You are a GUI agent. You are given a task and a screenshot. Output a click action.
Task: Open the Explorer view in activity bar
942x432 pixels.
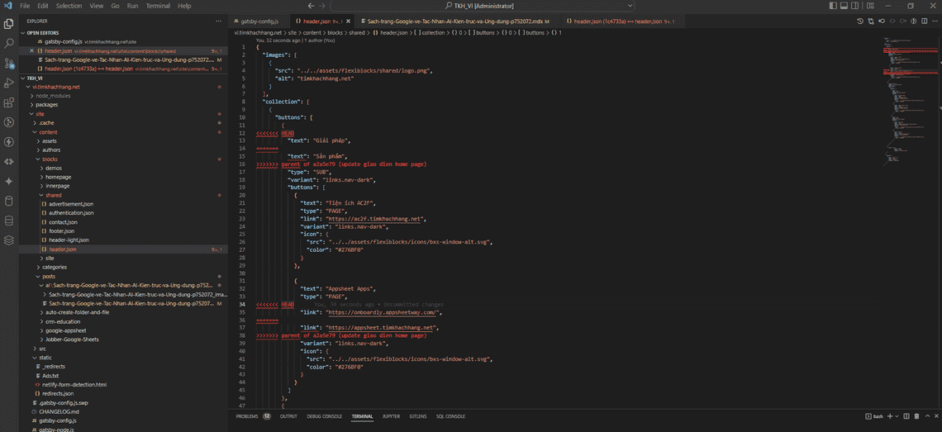click(x=9, y=24)
